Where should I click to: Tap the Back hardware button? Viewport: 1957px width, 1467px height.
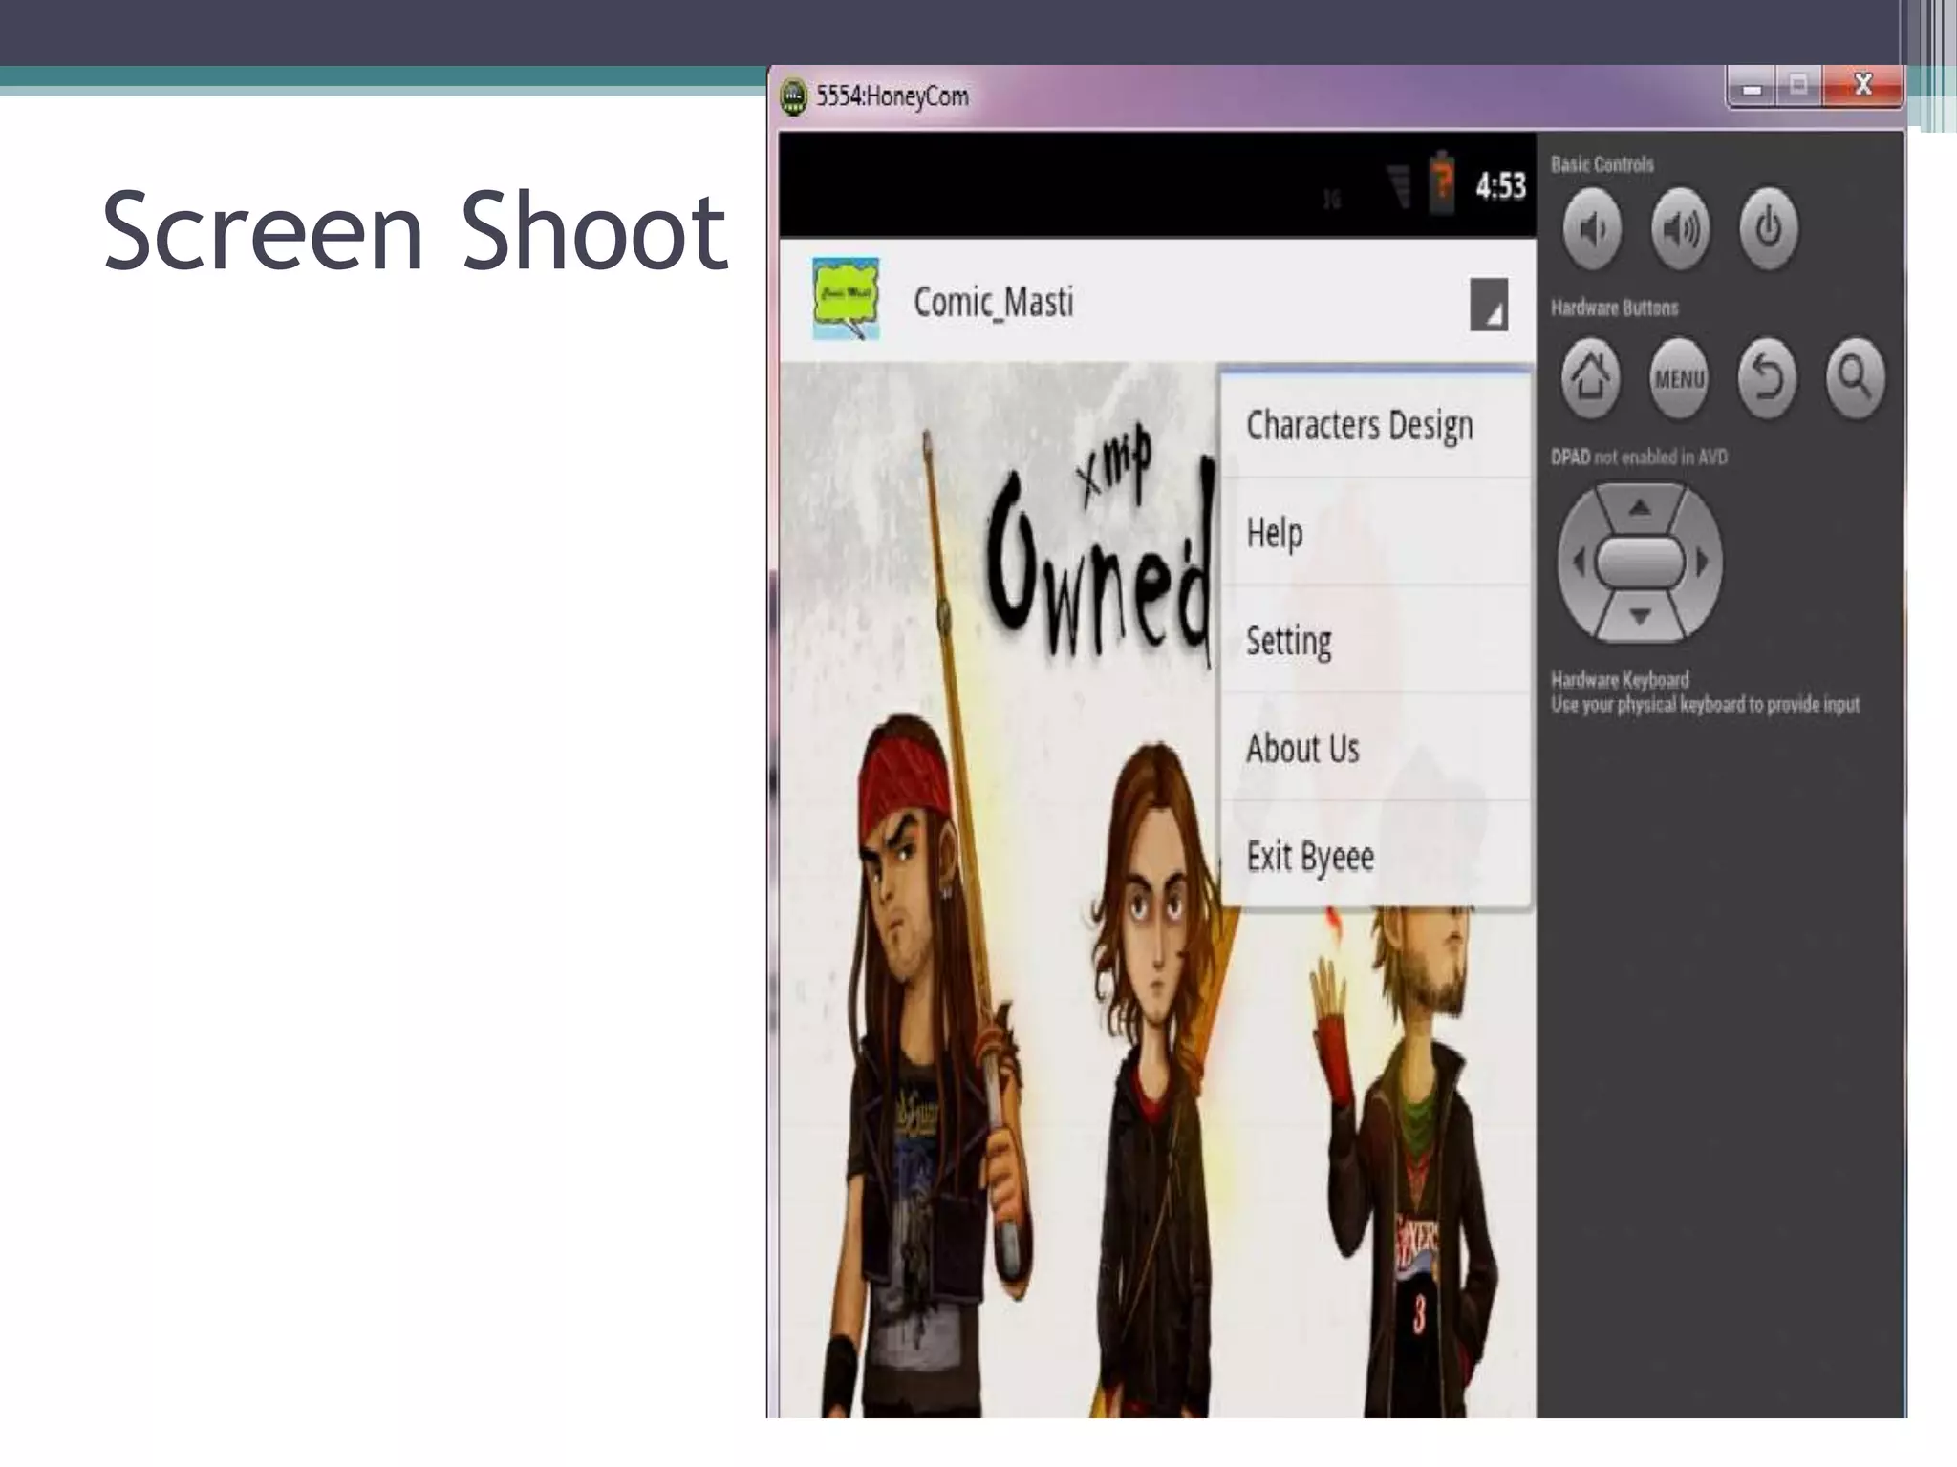(1767, 378)
